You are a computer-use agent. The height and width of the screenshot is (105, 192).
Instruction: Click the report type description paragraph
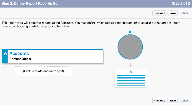coord(91,25)
